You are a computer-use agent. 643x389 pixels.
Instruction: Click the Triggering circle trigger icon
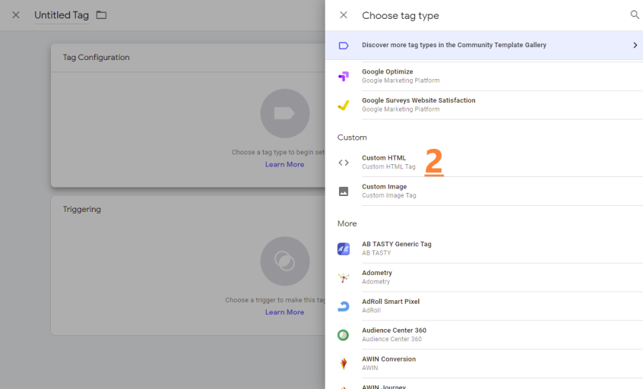click(284, 261)
